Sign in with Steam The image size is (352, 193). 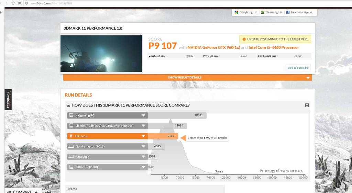click(272, 12)
